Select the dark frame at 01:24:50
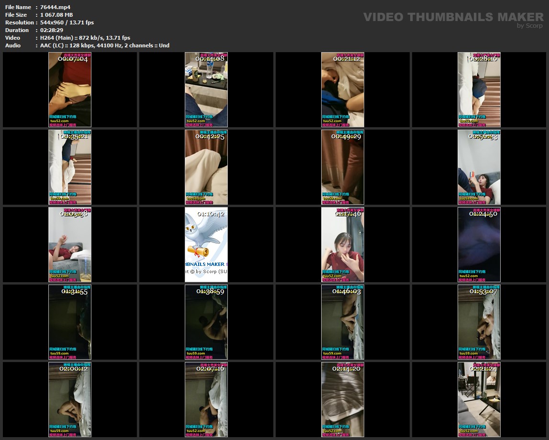Viewport: 549px width, 440px height. click(x=479, y=245)
